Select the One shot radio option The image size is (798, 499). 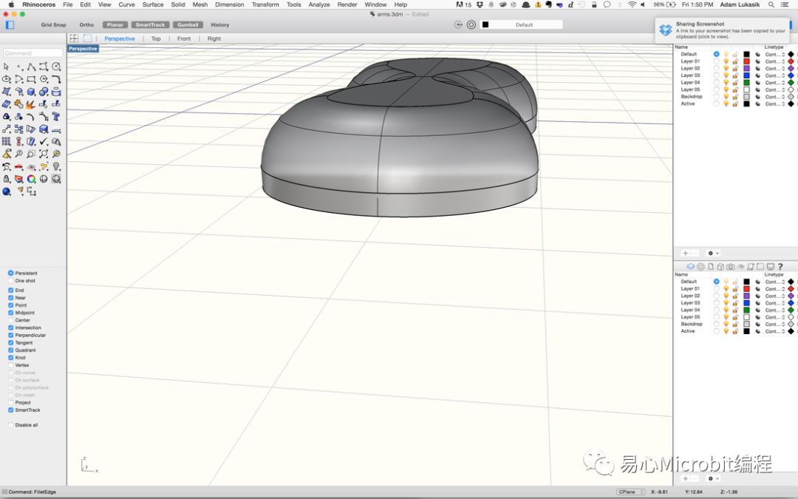11,281
